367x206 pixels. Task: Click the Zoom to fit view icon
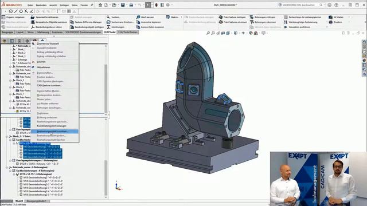(x=208, y=33)
